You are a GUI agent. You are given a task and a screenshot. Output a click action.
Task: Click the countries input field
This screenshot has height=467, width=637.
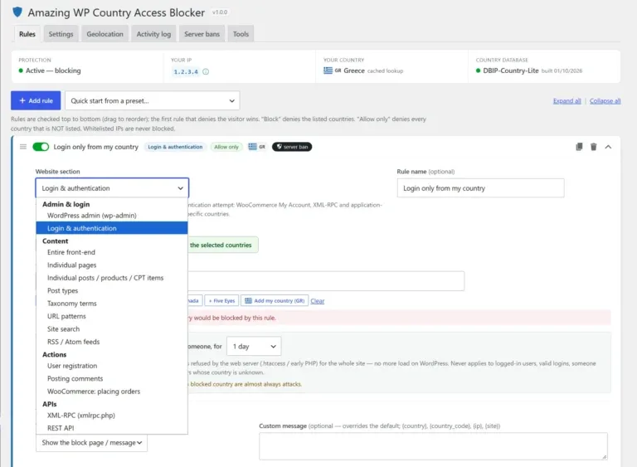pyautogui.click(x=326, y=281)
